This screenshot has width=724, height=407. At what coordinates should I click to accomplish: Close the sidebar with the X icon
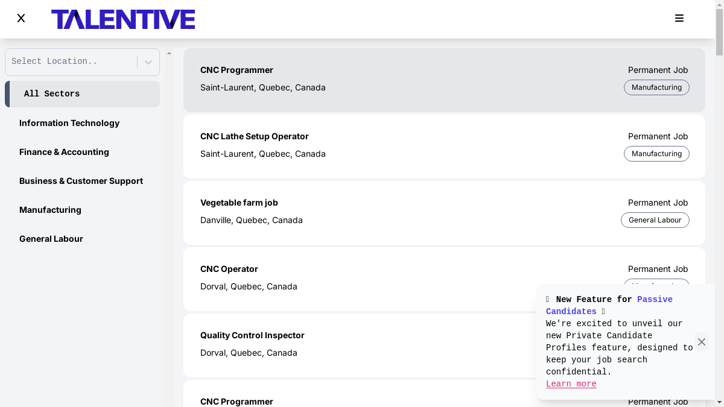coord(21,18)
